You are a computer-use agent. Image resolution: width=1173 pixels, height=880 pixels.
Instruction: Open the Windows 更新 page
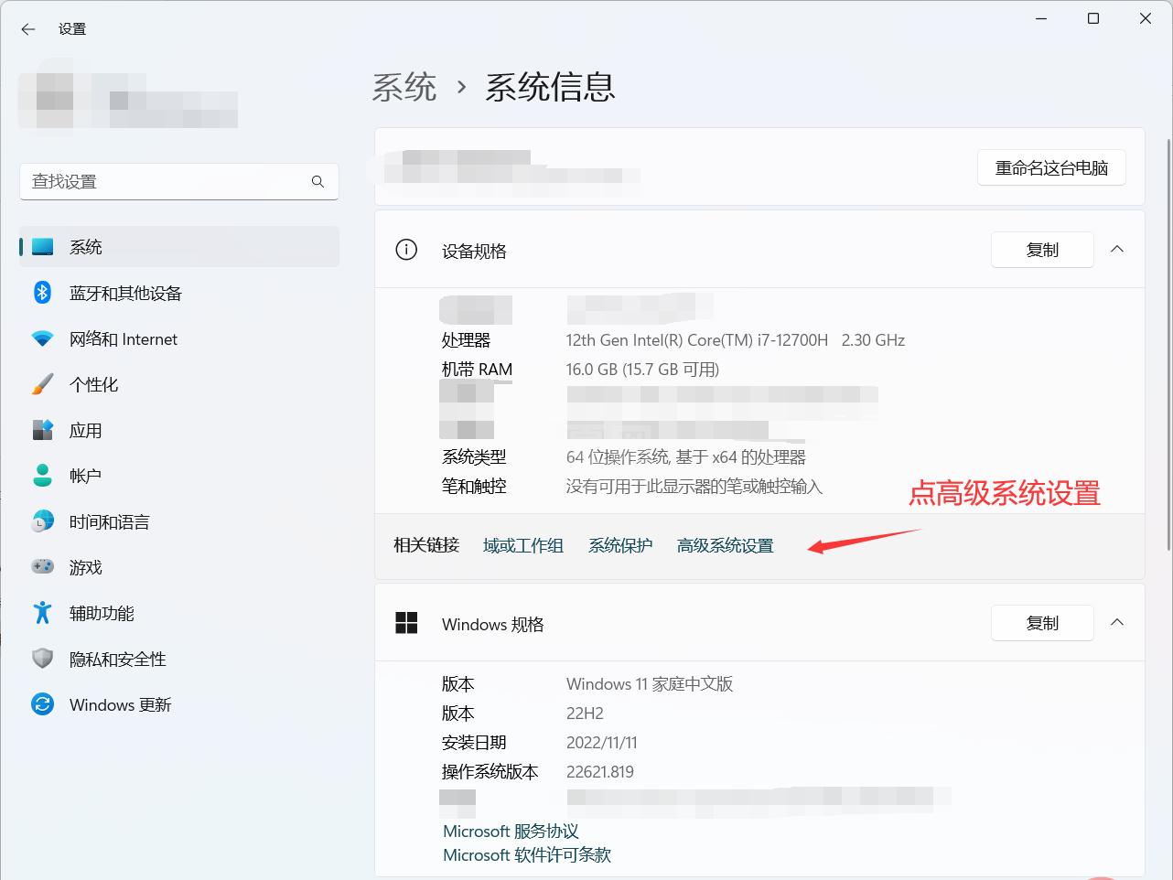179,704
